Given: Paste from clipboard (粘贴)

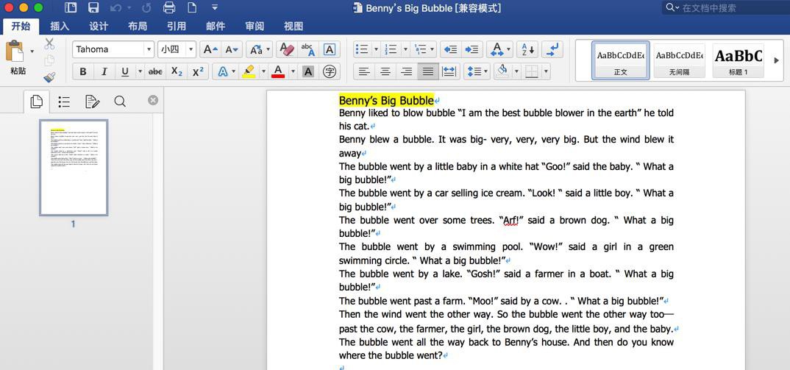Looking at the screenshot, I should 15,58.
